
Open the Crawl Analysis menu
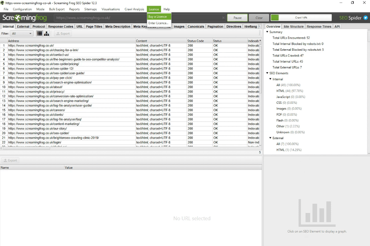[134, 9]
